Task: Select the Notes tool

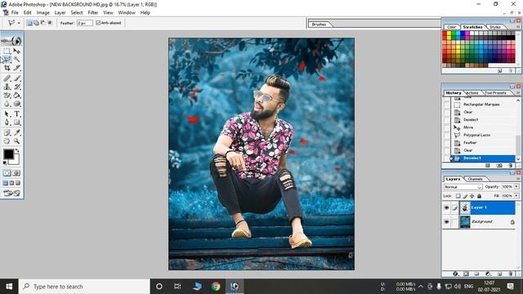Action: click(7, 132)
